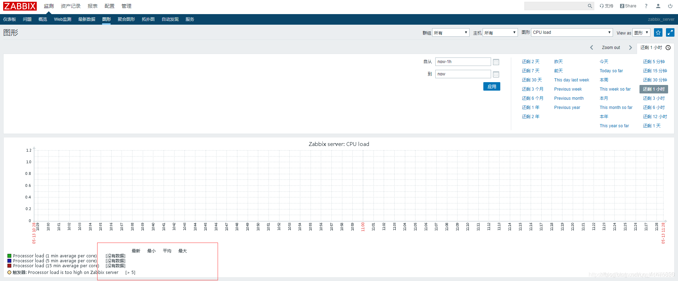Click the Apply button

pyautogui.click(x=492, y=86)
